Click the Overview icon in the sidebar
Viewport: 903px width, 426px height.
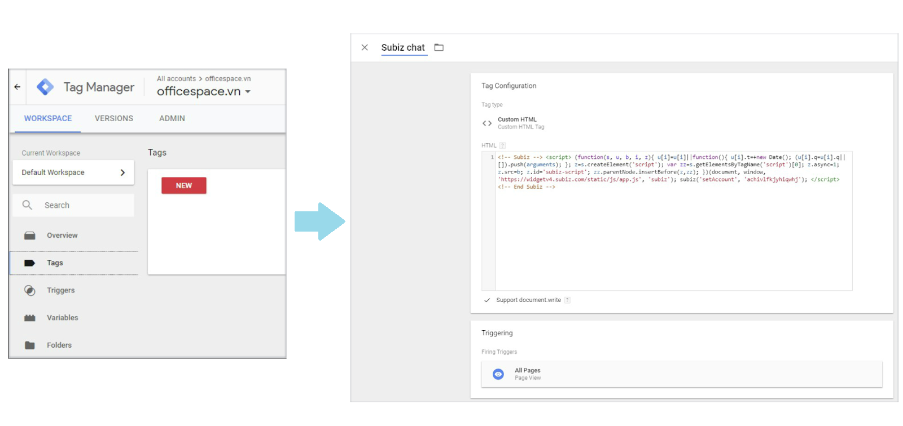click(30, 236)
